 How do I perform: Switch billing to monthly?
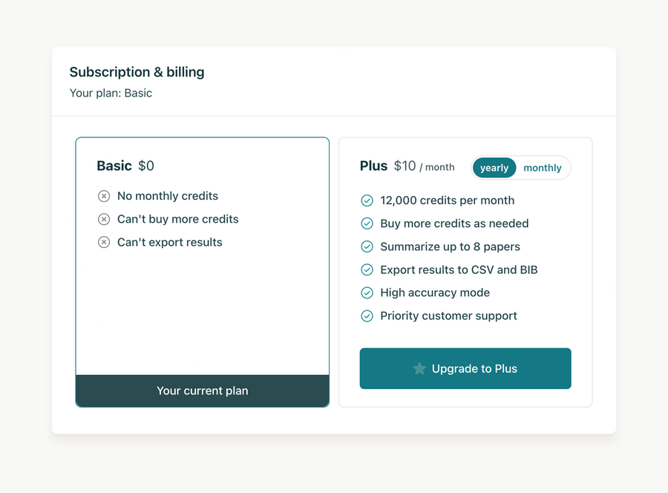click(542, 168)
